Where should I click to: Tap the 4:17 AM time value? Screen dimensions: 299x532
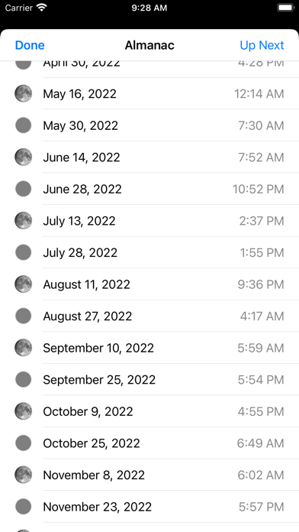262,316
